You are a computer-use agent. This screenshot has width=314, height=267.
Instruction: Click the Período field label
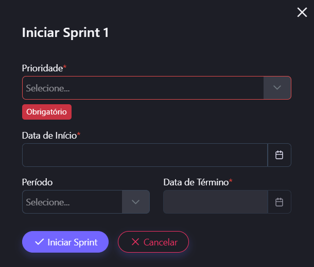37,182
